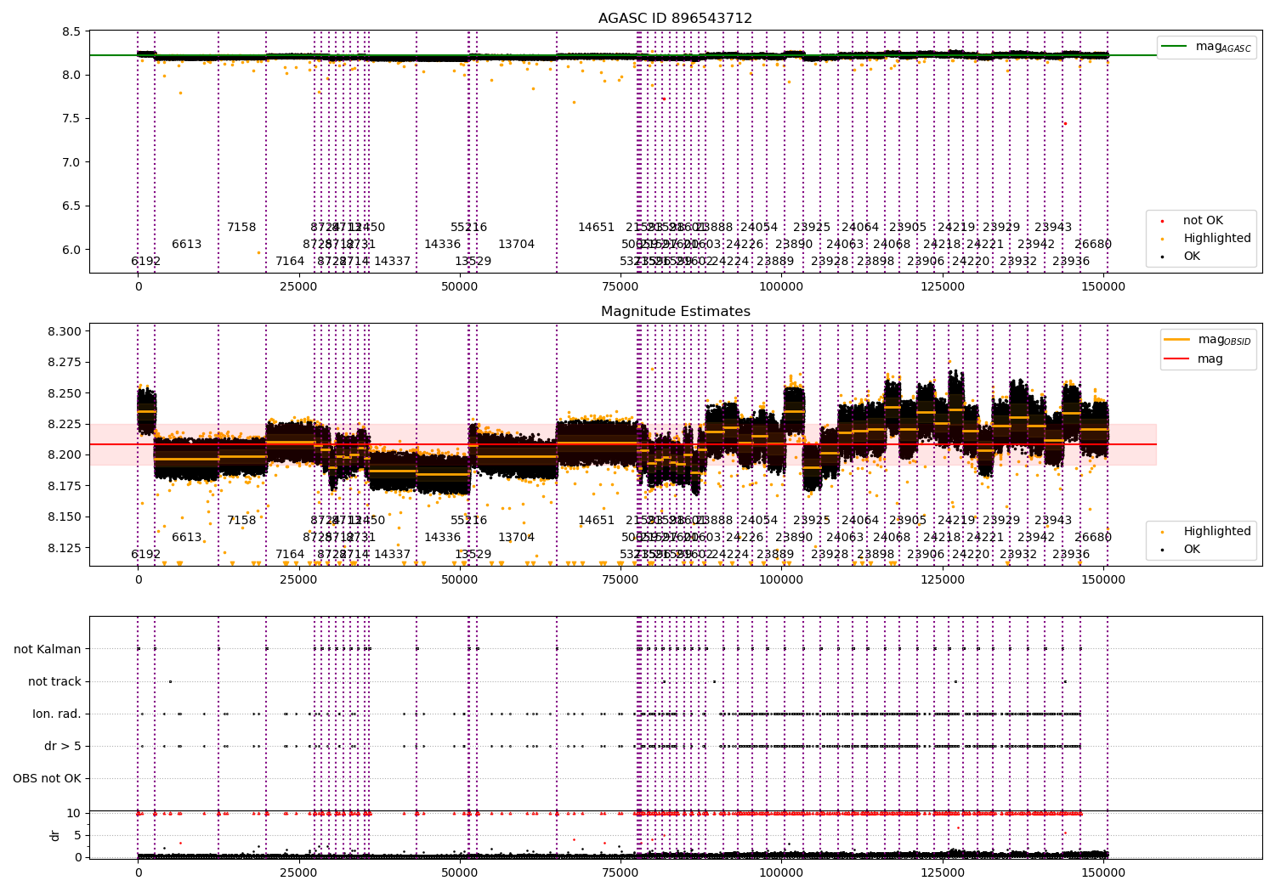Click obsid label 14336 in middle plot

(x=442, y=538)
